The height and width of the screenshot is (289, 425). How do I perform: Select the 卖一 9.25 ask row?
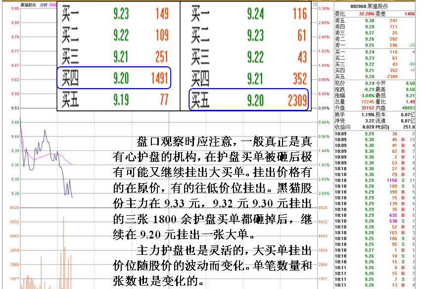[369, 45]
